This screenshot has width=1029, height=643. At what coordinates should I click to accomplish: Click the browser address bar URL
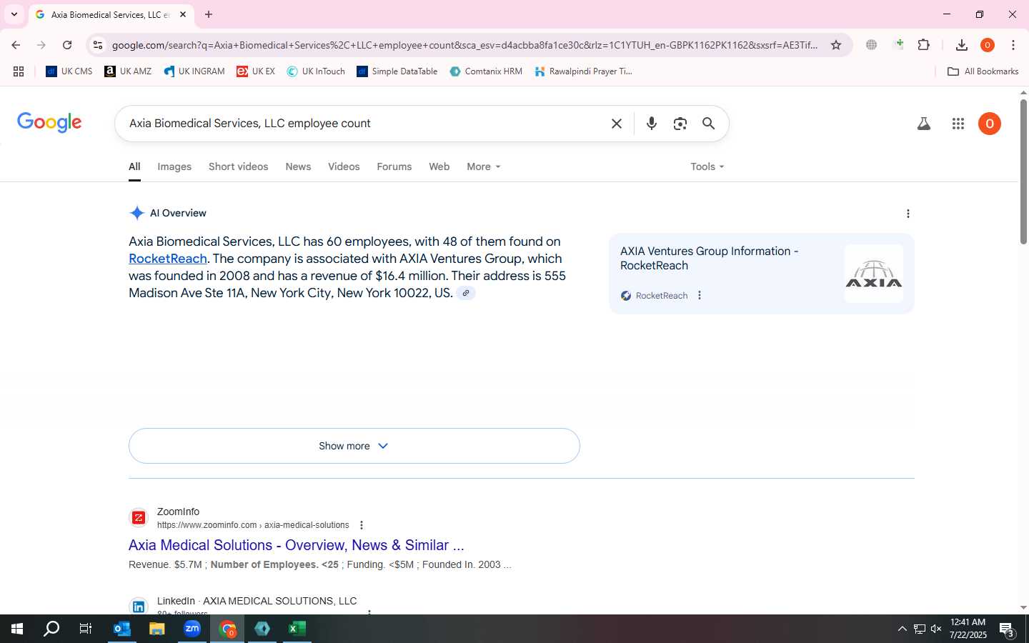click(464, 45)
